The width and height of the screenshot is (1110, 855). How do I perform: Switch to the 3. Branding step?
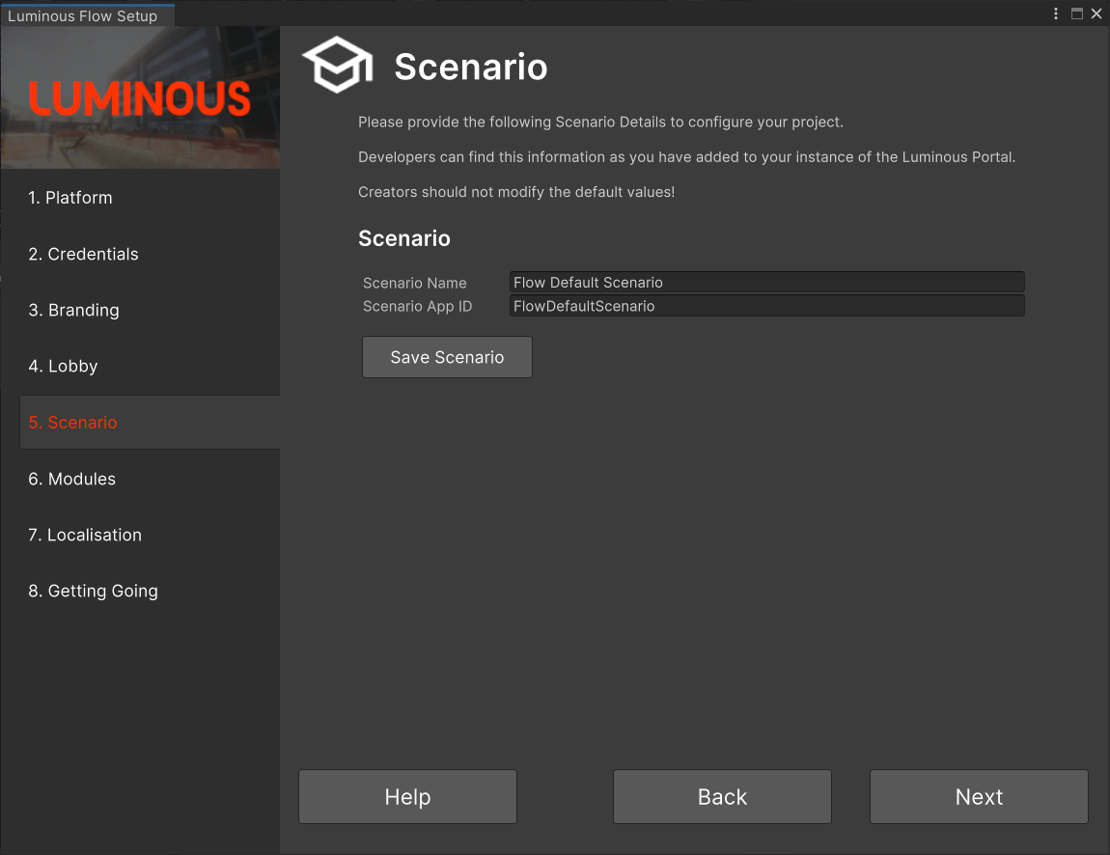click(73, 310)
